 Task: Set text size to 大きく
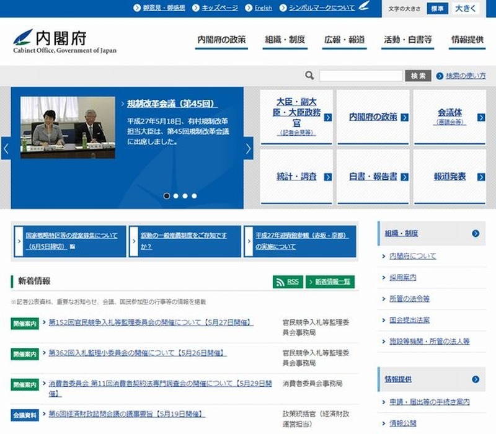coord(466,9)
